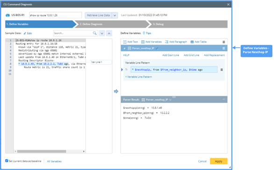This screenshot has height=170, width=274.
Task: Click the Var Line 1 marker label
Action: point(101,62)
